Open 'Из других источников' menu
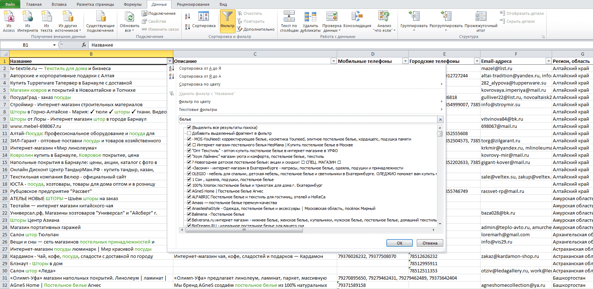This screenshot has height=289, width=593. [68, 21]
